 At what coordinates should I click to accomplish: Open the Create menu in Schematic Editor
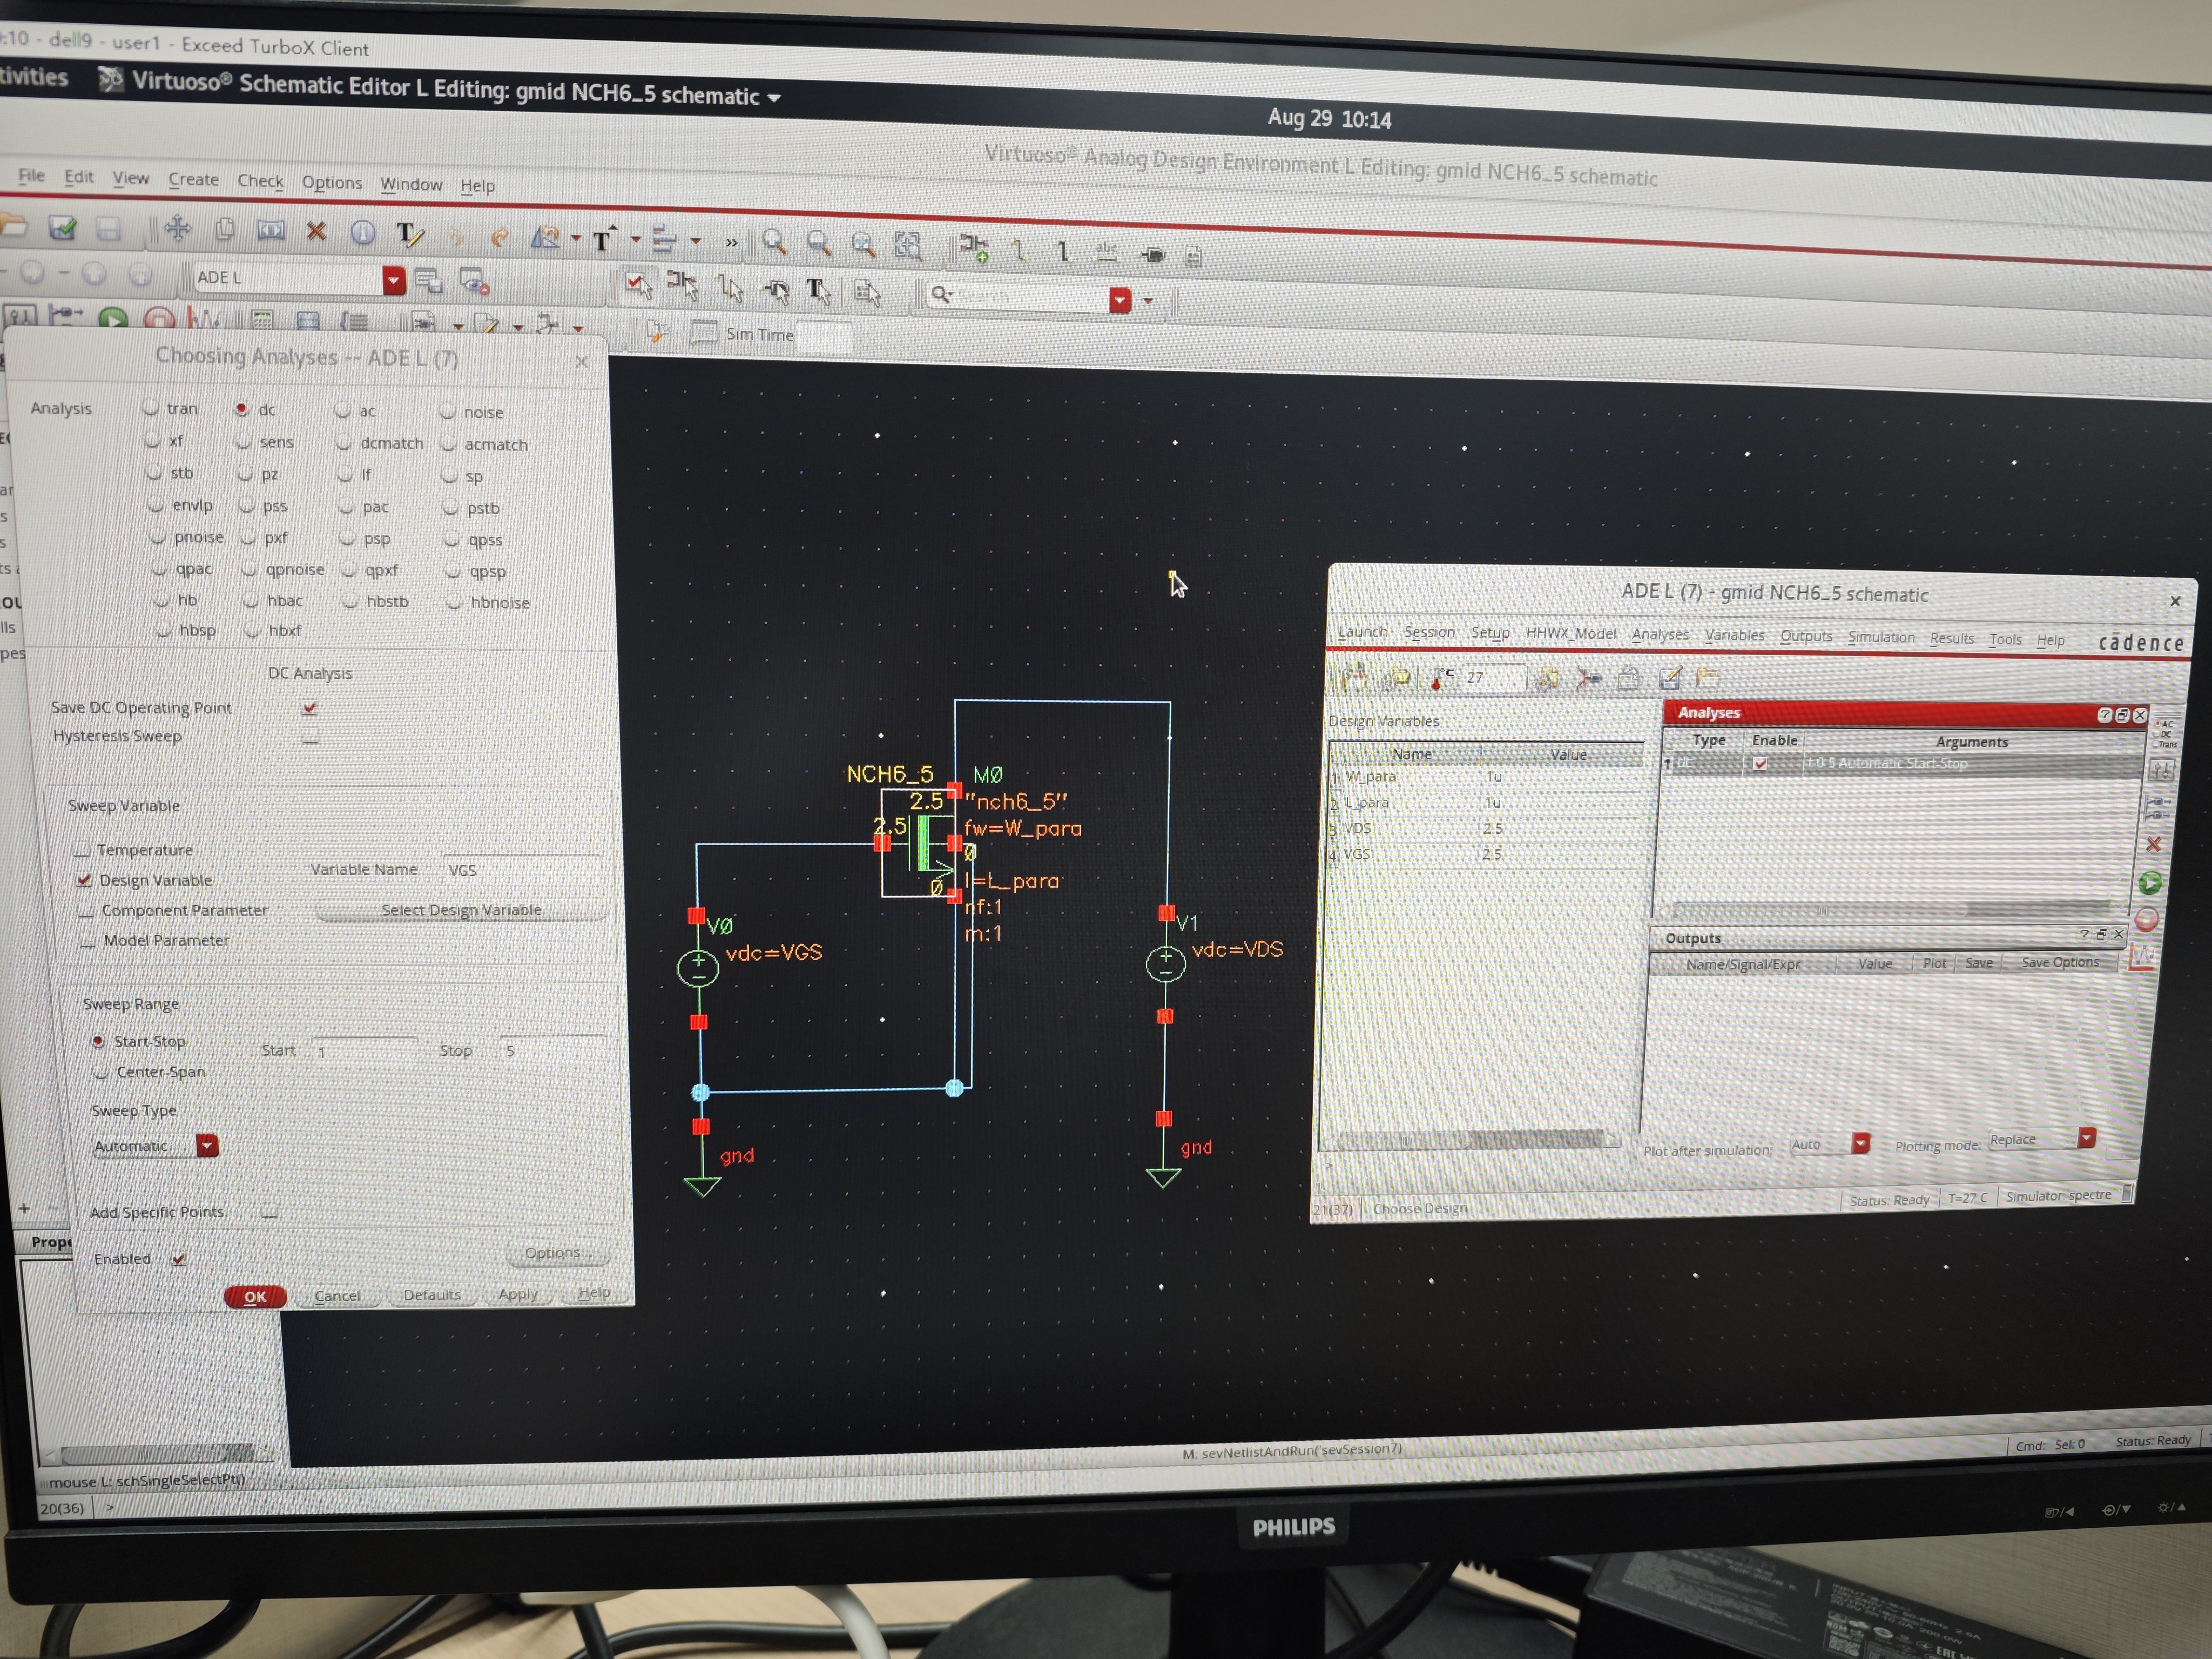pyautogui.click(x=193, y=179)
